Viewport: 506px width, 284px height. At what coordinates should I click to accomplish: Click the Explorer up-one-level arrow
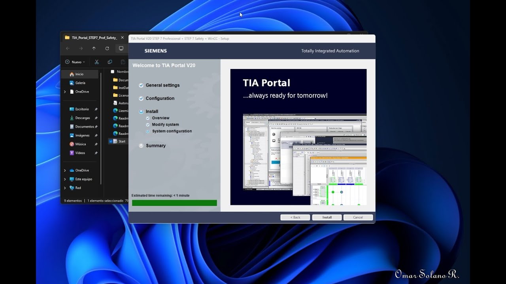[94, 48]
